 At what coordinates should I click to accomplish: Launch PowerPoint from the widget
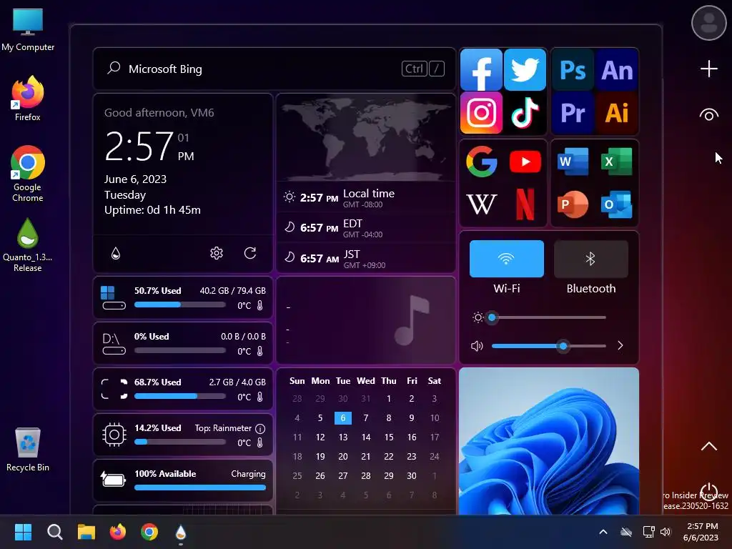573,204
